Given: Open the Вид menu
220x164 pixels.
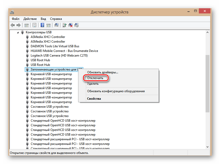Looking at the screenshot, I should [x=43, y=19].
